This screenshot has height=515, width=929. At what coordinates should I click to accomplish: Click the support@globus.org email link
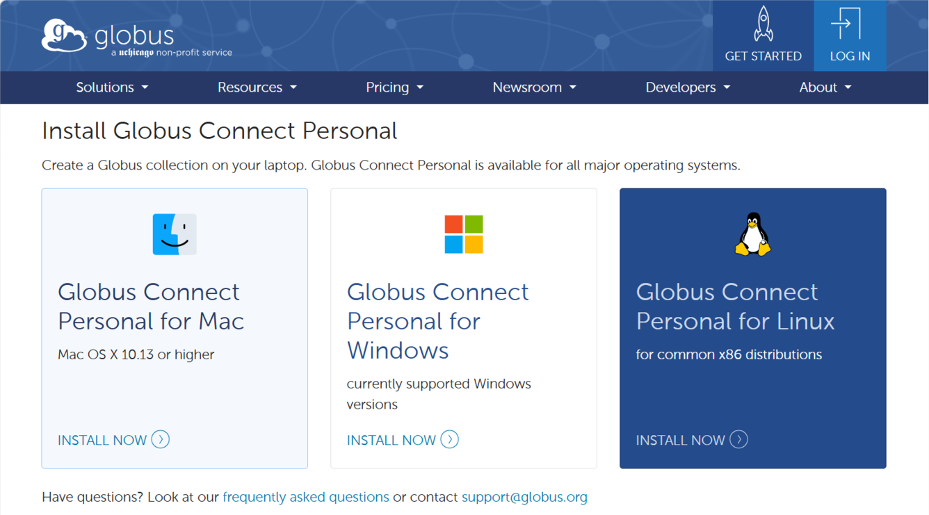[524, 497]
